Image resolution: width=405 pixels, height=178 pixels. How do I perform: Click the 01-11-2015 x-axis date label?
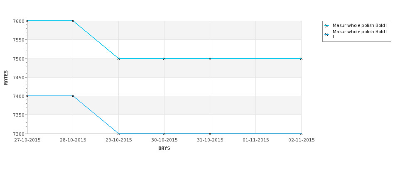tap(256, 140)
